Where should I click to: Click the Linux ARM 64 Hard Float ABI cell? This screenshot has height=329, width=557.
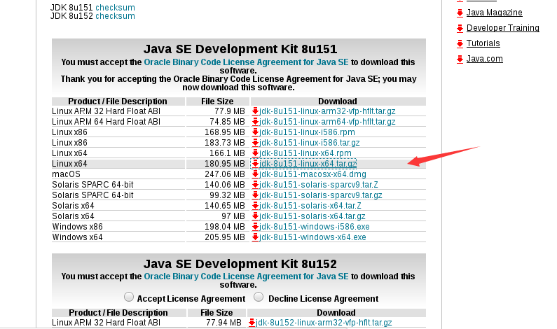[x=118, y=122]
